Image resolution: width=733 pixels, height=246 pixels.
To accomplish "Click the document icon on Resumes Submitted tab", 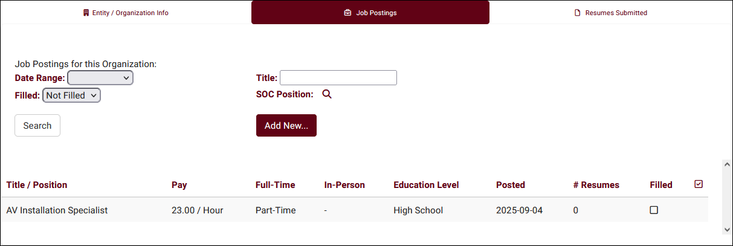I will (577, 13).
